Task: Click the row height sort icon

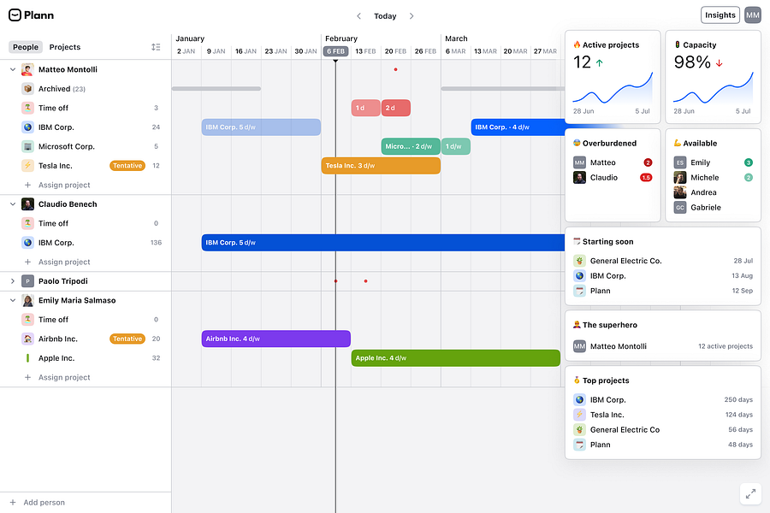Action: point(156,47)
